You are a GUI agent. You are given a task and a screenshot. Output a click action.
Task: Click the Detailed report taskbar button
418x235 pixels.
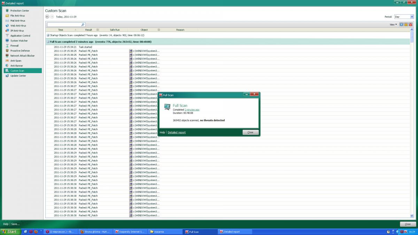[235, 232]
